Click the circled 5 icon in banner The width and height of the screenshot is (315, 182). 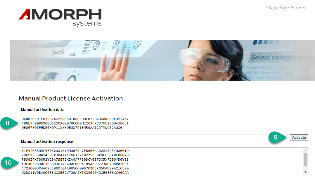[x=116, y=44]
